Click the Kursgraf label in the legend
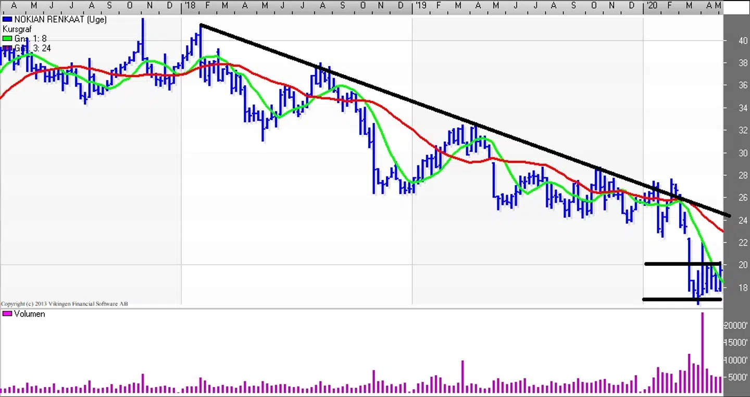Image resolution: width=750 pixels, height=397 pixels. click(x=17, y=29)
